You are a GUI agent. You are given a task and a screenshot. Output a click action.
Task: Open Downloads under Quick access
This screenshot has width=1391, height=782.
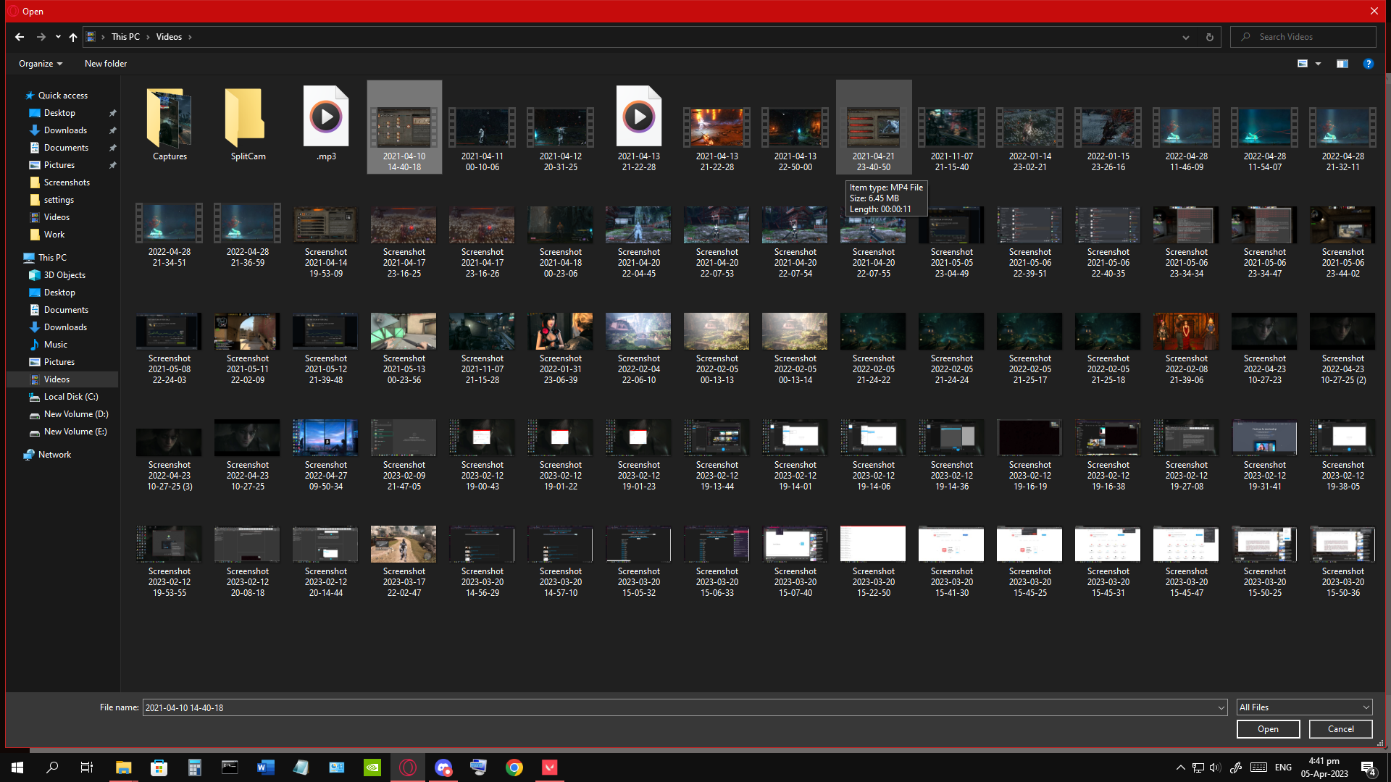click(x=65, y=130)
